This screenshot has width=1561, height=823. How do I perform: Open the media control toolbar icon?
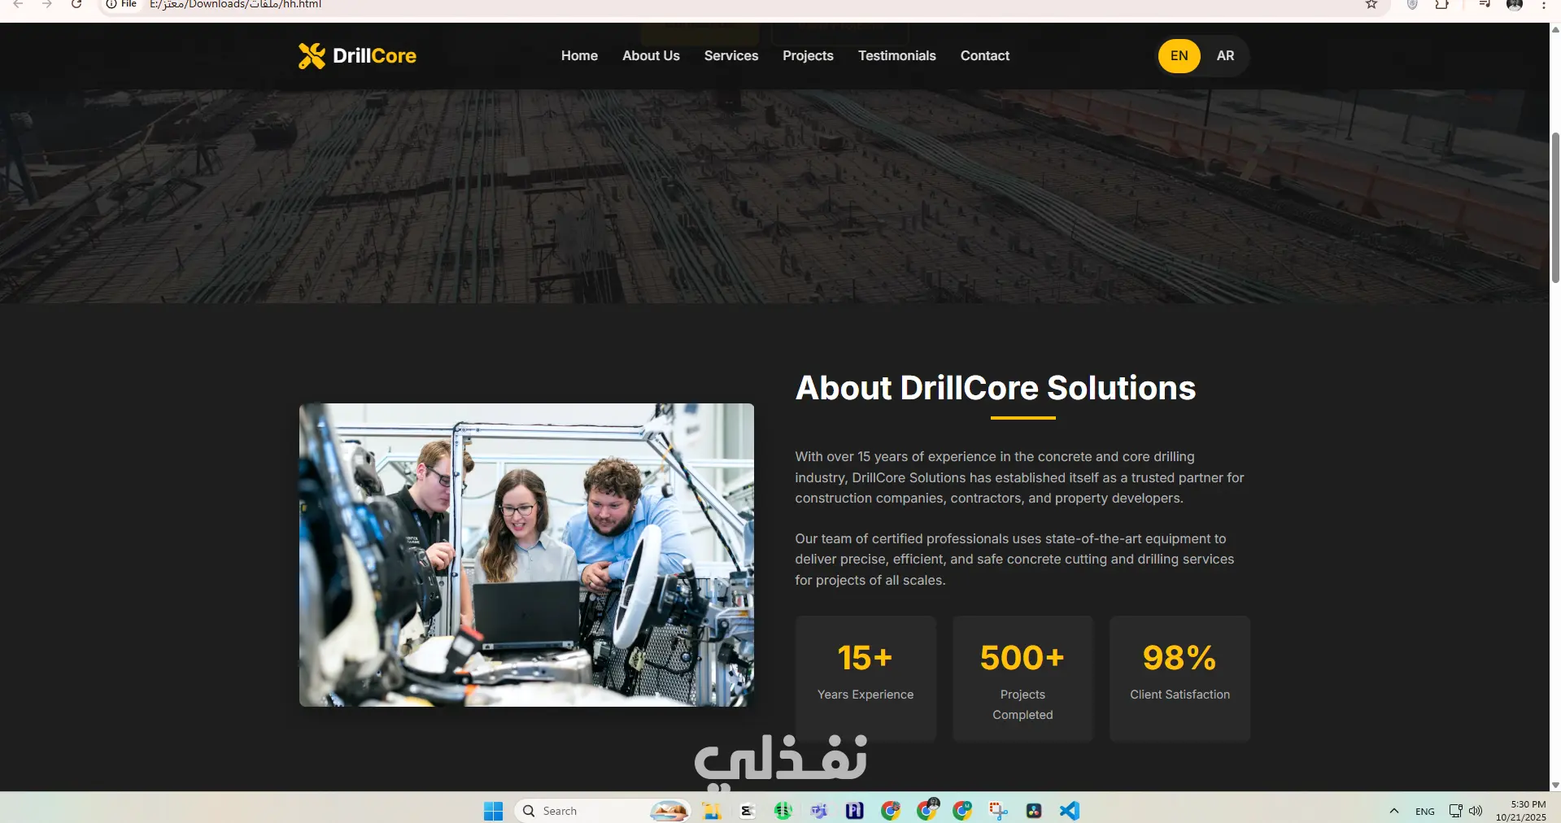coord(1485,4)
